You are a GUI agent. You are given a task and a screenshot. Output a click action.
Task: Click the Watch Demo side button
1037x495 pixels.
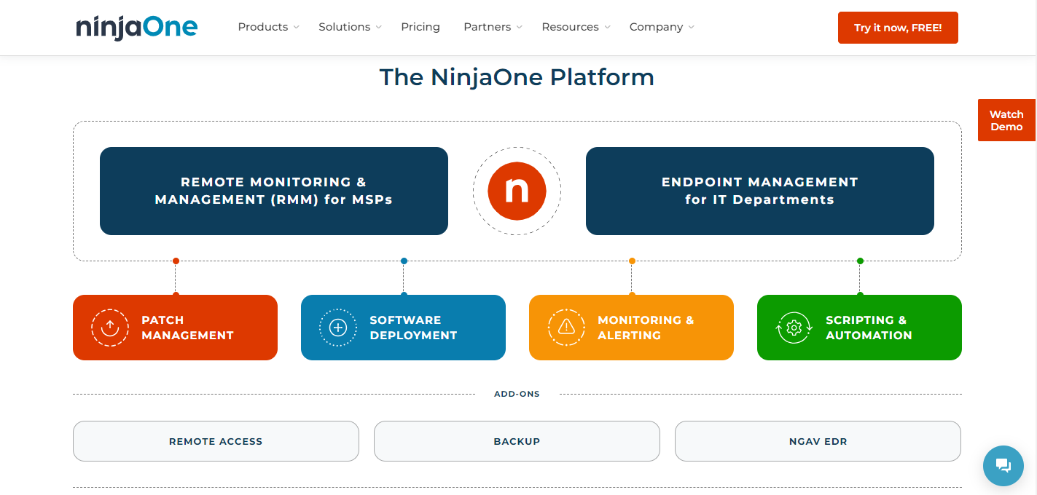[x=1006, y=120]
